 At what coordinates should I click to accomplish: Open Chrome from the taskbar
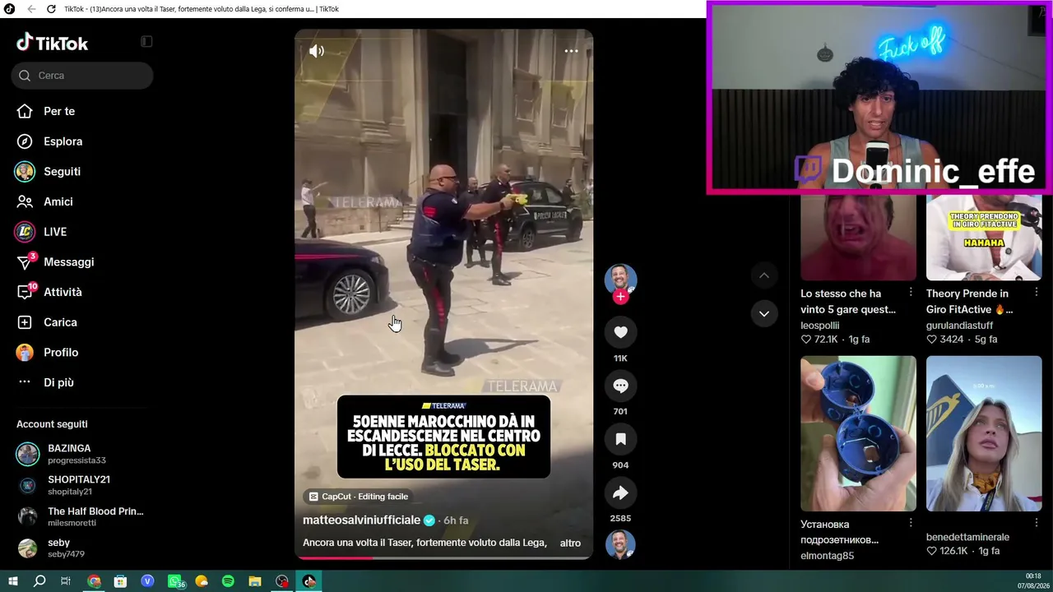click(94, 581)
